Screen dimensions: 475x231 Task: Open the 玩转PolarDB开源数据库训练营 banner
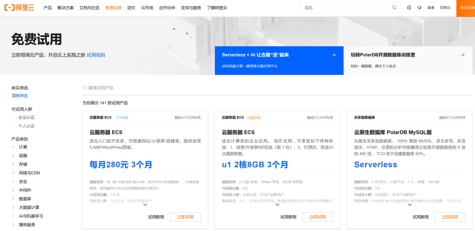point(408,60)
